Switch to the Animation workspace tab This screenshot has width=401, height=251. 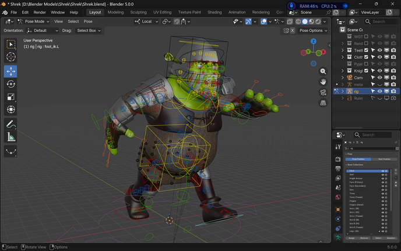(x=237, y=12)
